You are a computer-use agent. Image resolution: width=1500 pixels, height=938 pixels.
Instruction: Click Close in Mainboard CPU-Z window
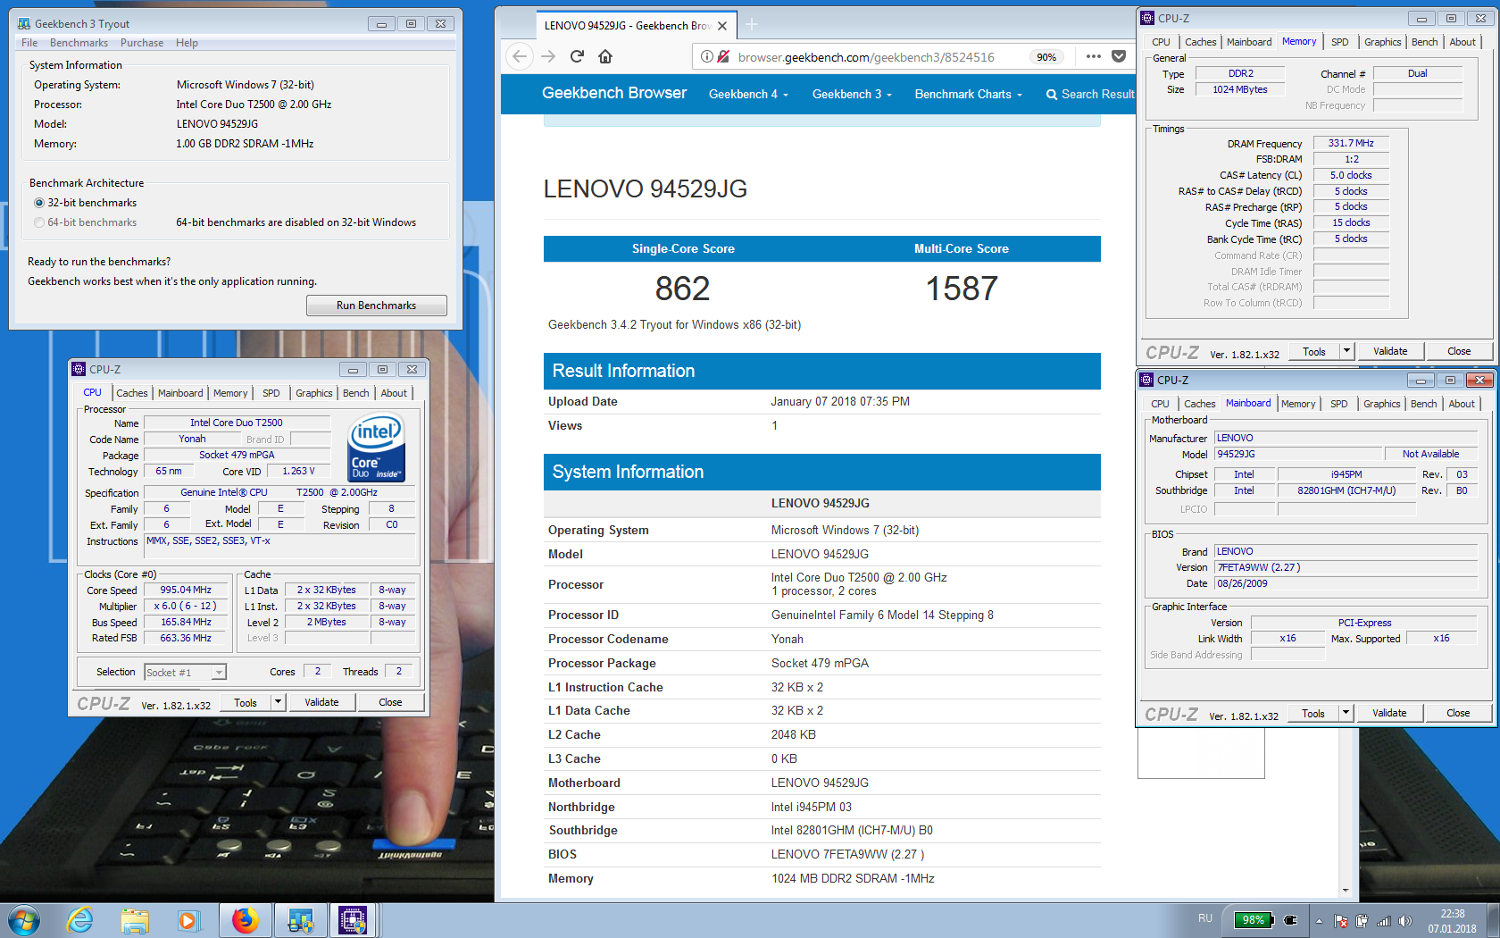tap(1458, 713)
